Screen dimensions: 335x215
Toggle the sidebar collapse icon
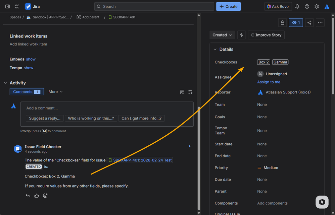7,7
